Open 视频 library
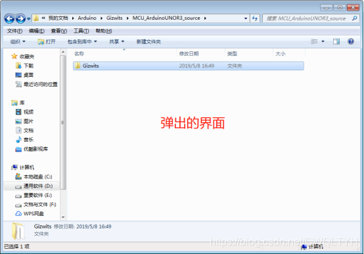364x254 pixels. pyautogui.click(x=24, y=112)
